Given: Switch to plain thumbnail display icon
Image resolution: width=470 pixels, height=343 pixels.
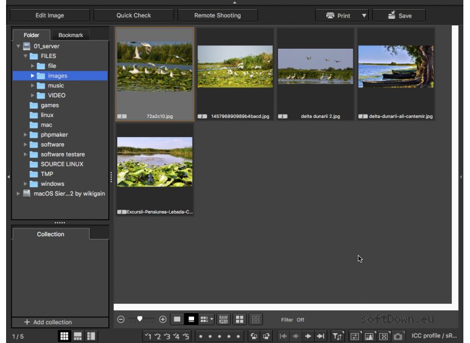Looking at the screenshot, I should (177, 319).
